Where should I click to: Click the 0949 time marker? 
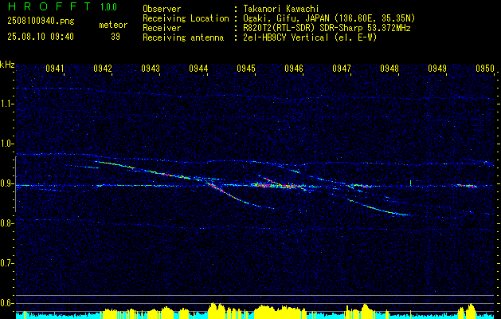[437, 69]
